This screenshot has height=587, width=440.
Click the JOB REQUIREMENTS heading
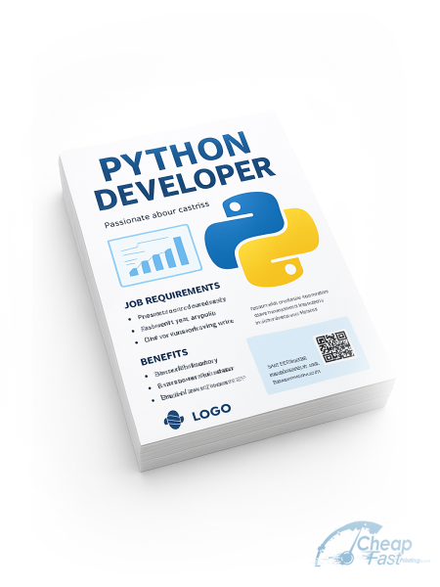click(x=172, y=295)
